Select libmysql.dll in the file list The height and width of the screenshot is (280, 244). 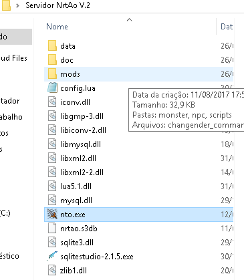click(x=80, y=144)
